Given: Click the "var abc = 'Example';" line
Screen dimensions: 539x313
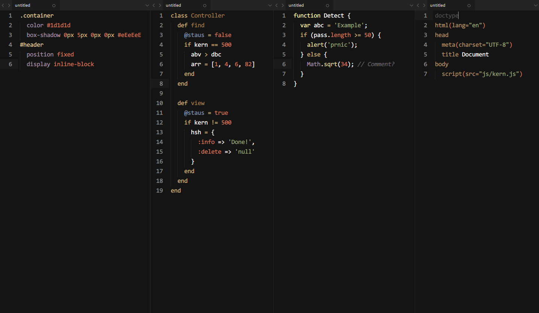Looking at the screenshot, I should [334, 25].
